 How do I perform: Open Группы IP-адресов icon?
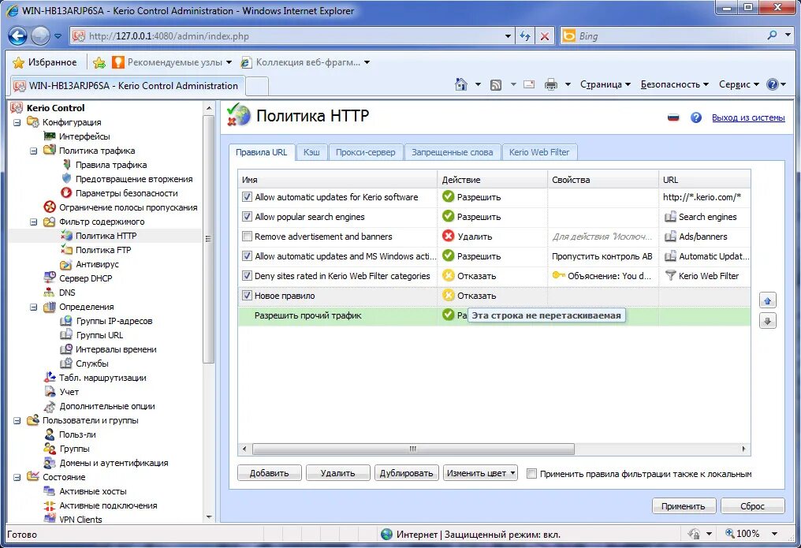click(66, 321)
